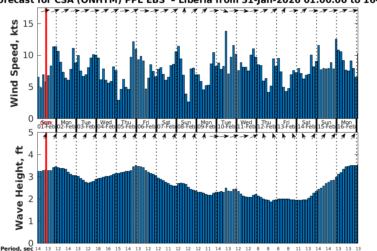Image resolution: width=377 pixels, height=251 pixels.
Task: Click the red current-time line in wave height chart
Action: coord(46,188)
